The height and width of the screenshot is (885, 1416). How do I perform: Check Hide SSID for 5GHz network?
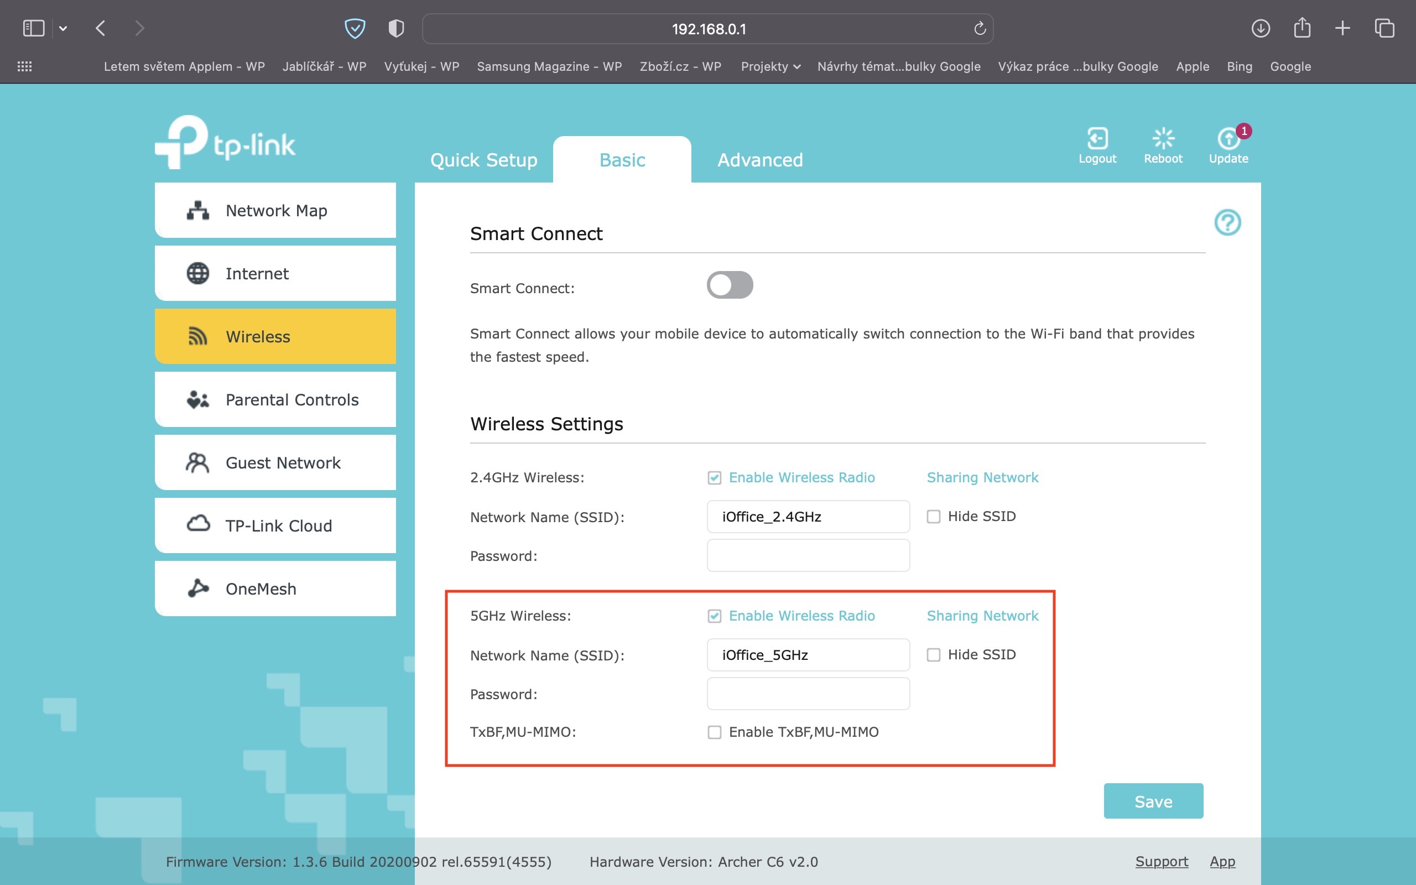(x=933, y=654)
